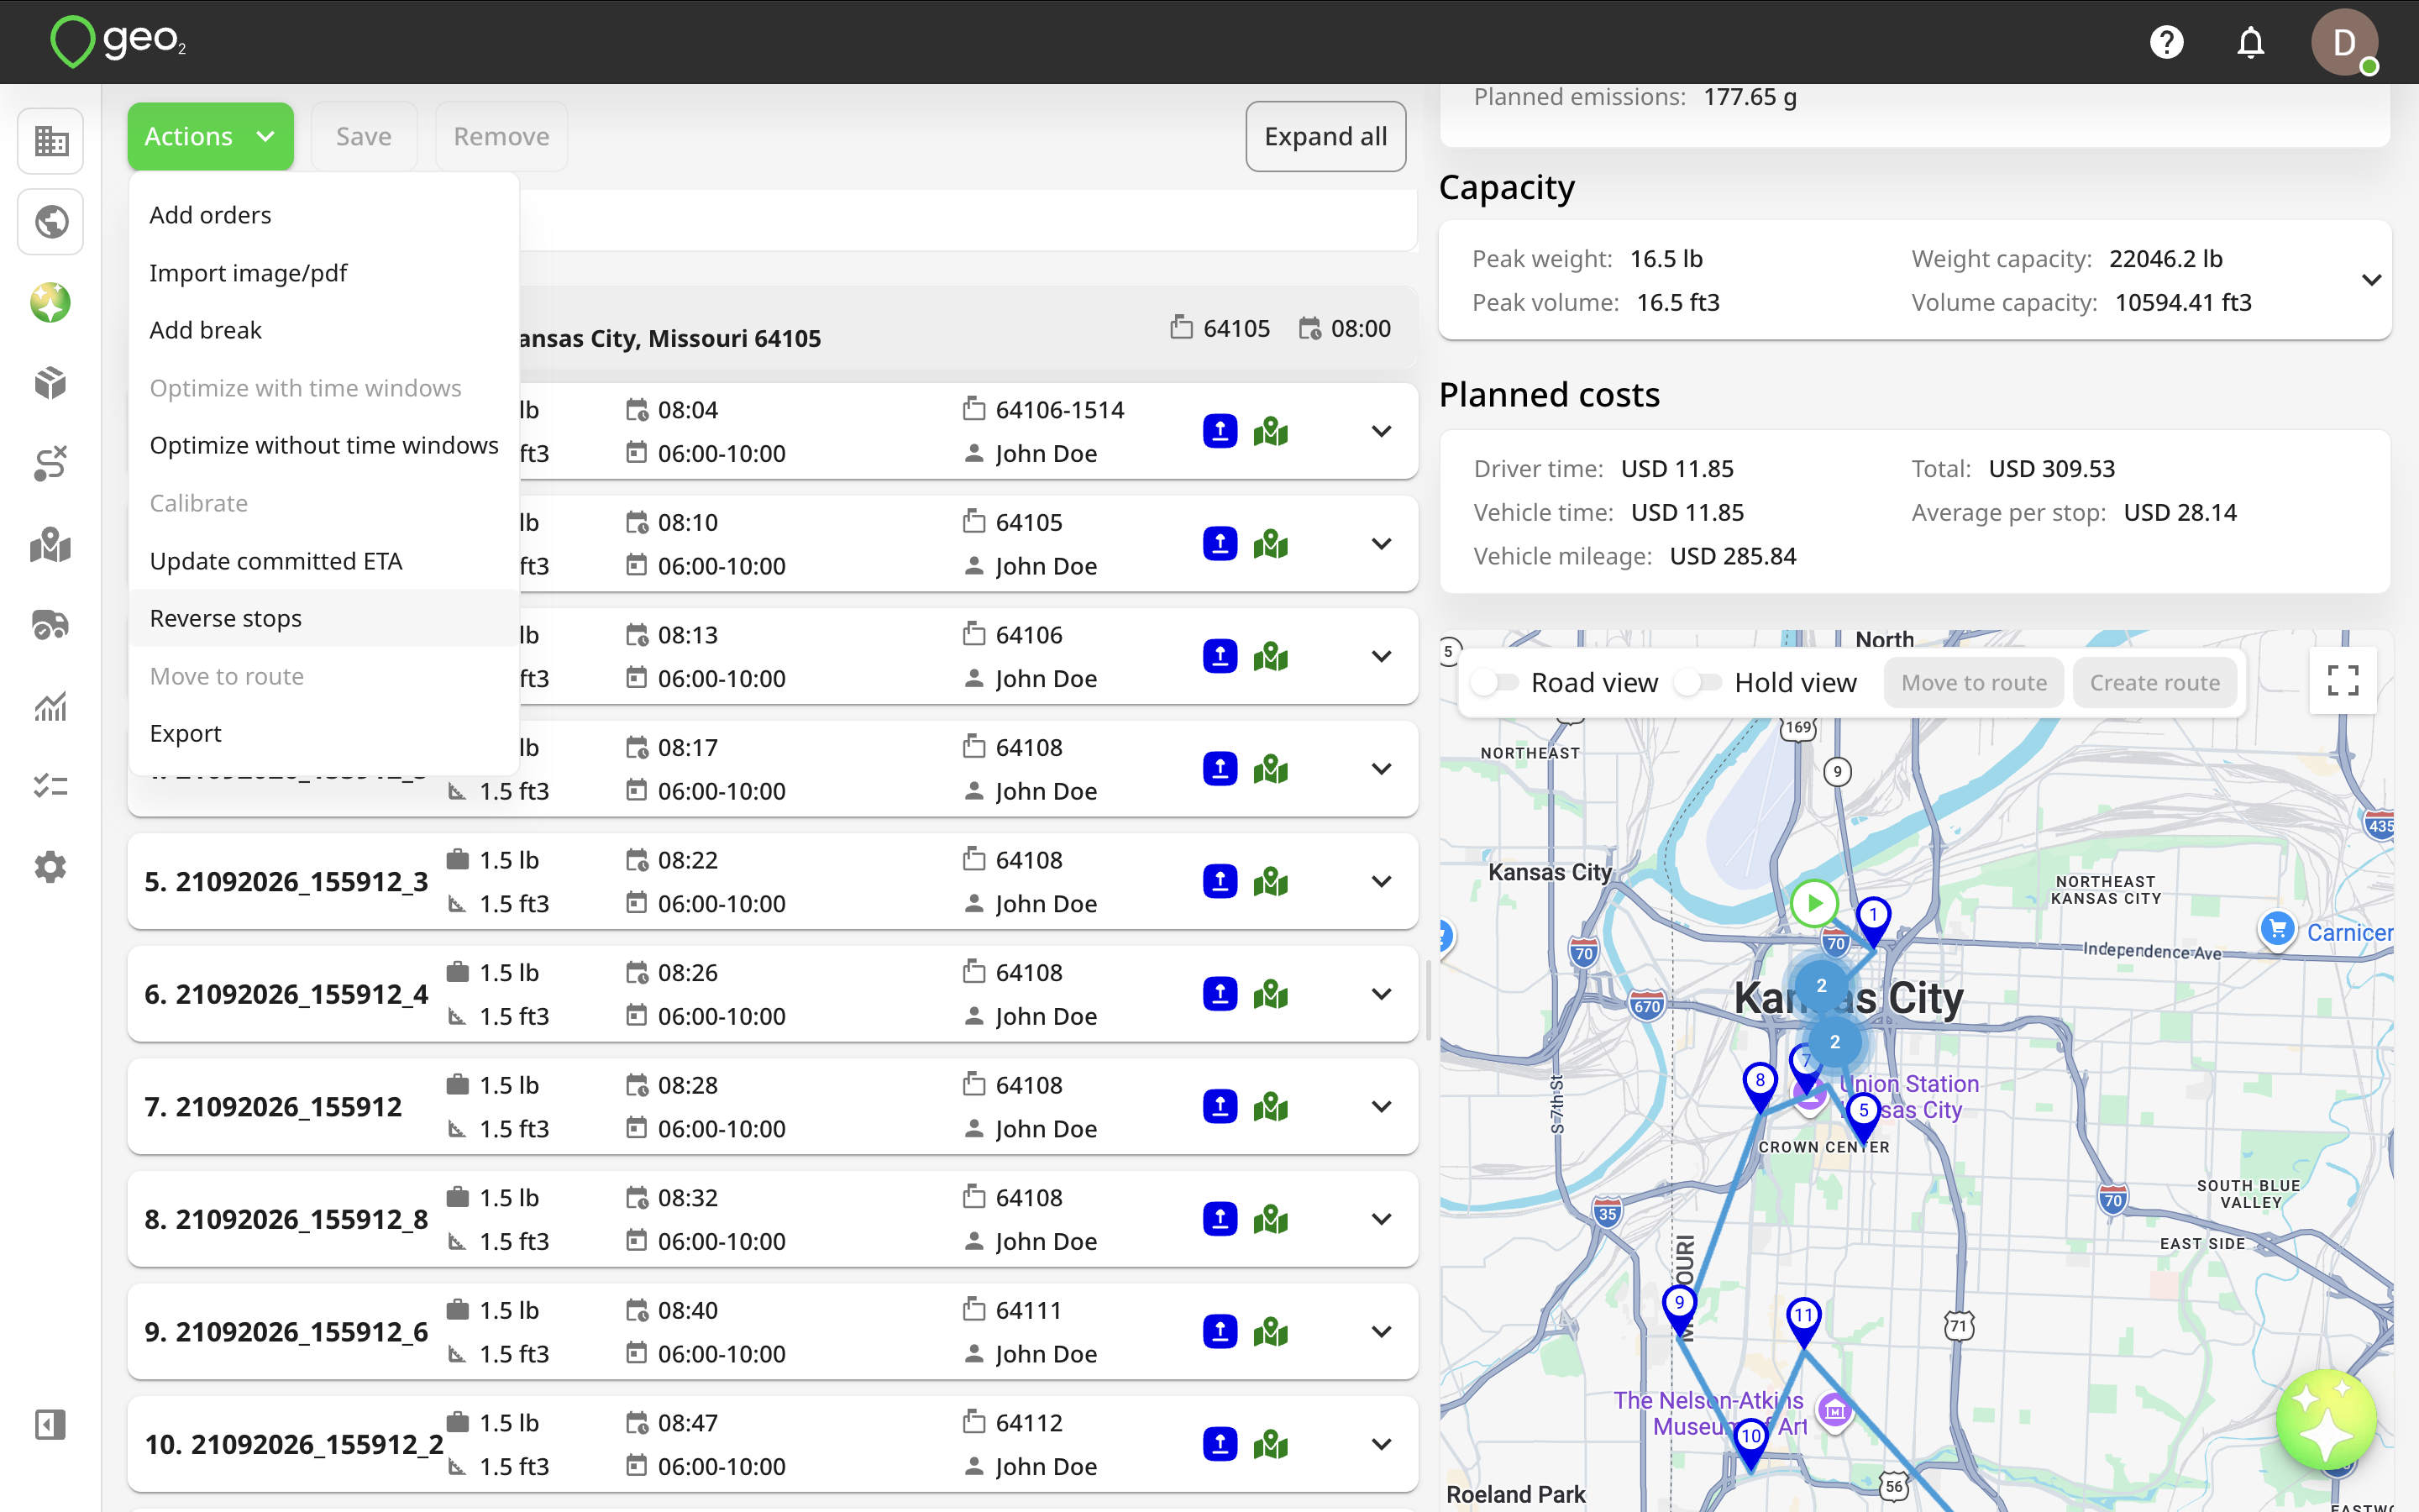Open the globe sidebar icon
The width and height of the screenshot is (2419, 1512).
[50, 222]
